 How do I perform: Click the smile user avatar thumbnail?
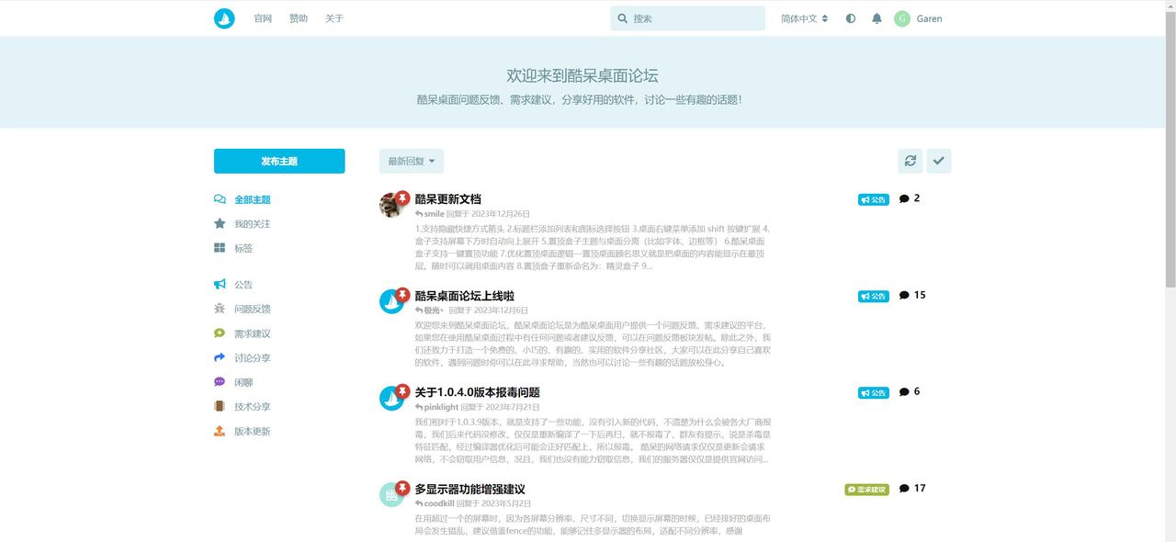coord(391,206)
